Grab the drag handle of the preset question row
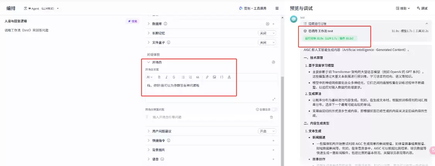Viewport: 435px width, 166px height. (147, 117)
